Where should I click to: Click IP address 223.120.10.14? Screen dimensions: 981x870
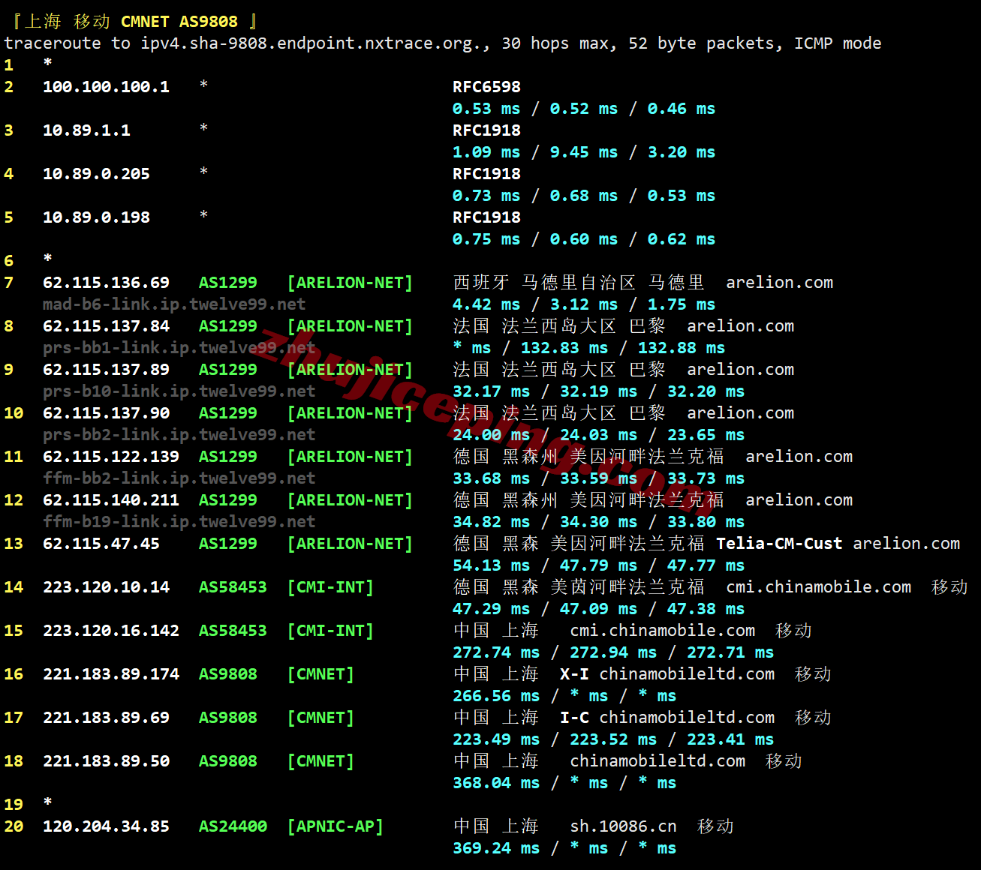(x=106, y=587)
